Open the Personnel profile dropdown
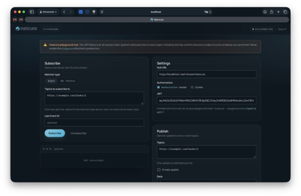Viewport: 301px width, 196px height. [48, 12]
